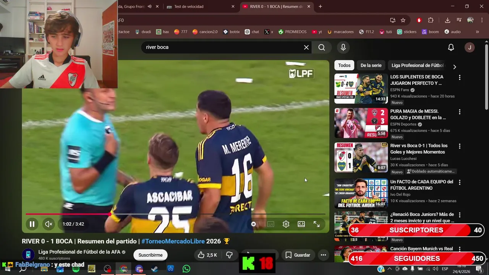Image resolution: width=489 pixels, height=275 pixels.
Task: Bookmark this page with star icon
Action: [x=403, y=20]
